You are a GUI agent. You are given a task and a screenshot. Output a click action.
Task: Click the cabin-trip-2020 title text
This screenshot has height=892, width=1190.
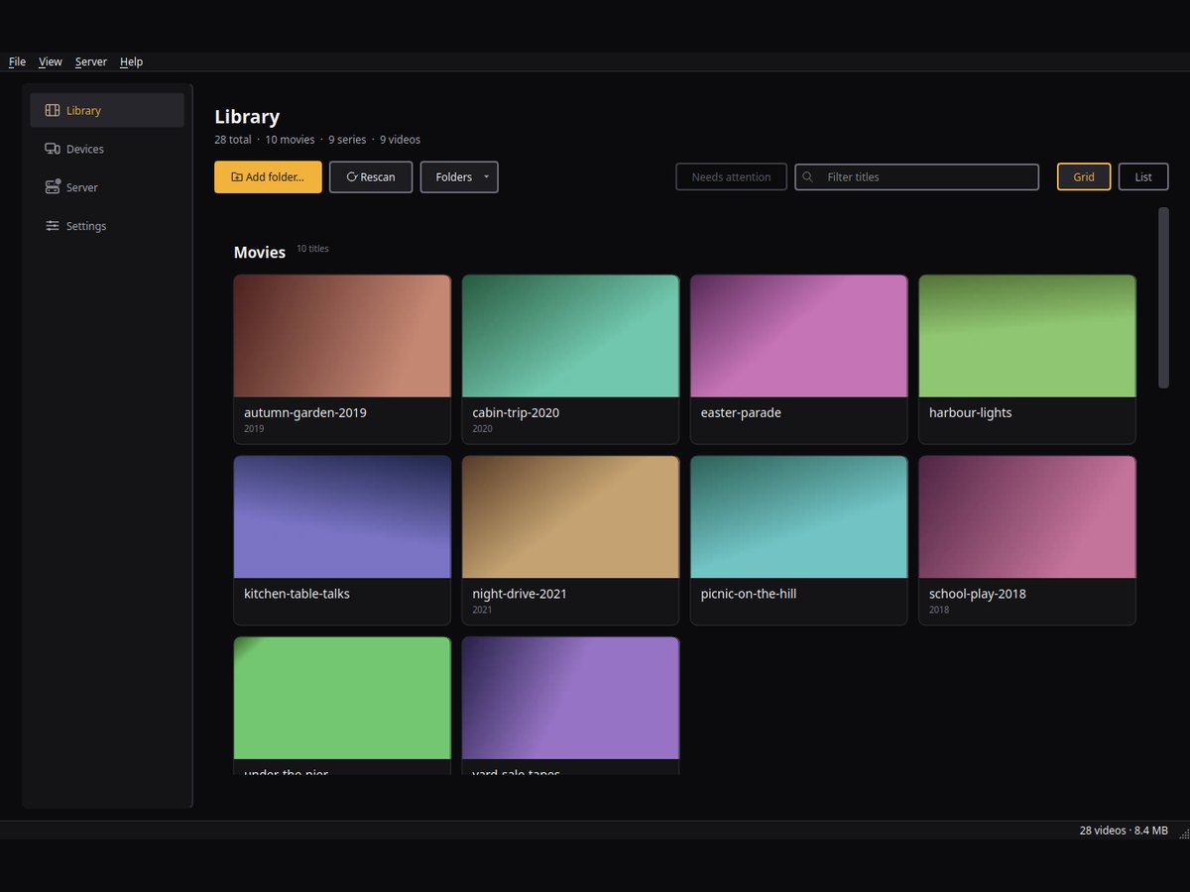point(516,412)
